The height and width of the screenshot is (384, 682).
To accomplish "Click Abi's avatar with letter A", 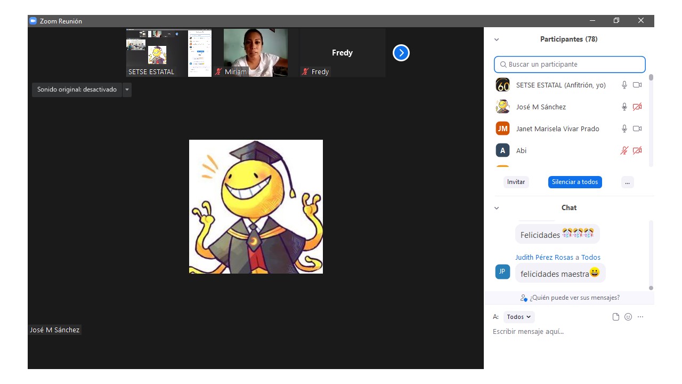I will (x=502, y=150).
